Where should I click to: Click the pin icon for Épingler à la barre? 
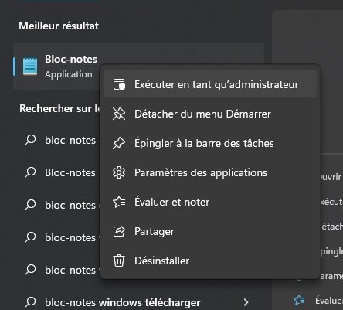coord(119,143)
